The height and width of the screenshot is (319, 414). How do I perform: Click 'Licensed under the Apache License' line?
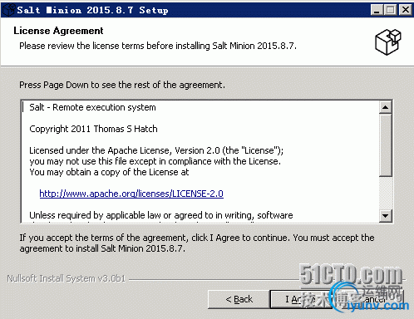pyautogui.click(x=156, y=150)
